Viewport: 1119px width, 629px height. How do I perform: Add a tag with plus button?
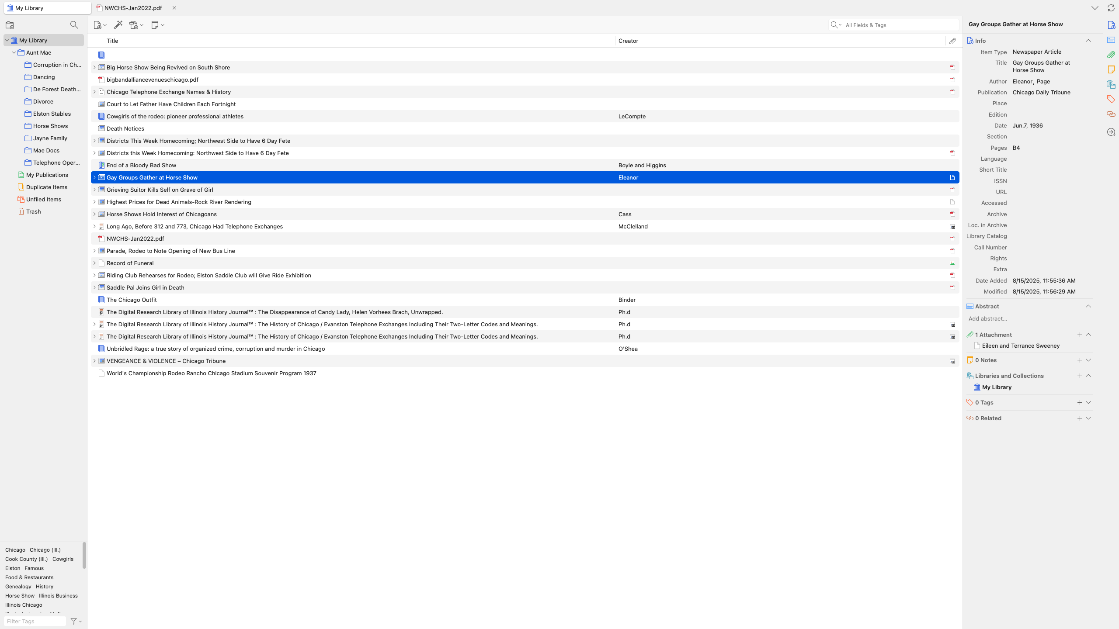tap(1080, 402)
